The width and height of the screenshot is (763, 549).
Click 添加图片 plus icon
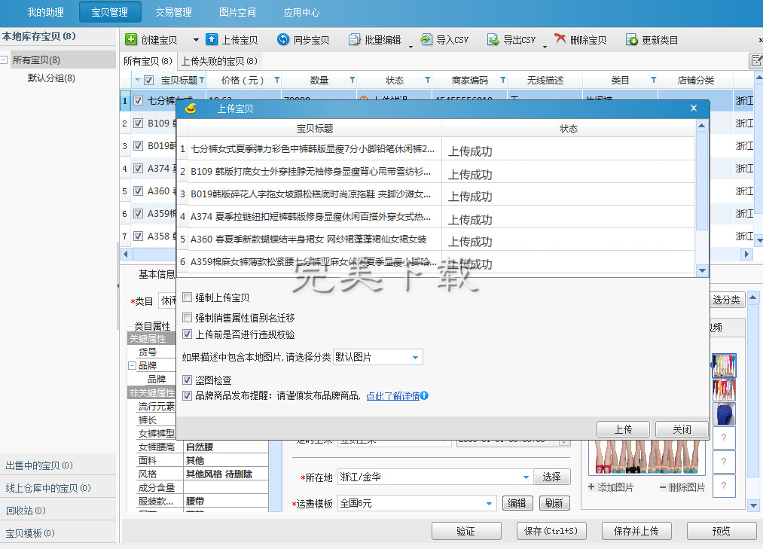coord(591,486)
